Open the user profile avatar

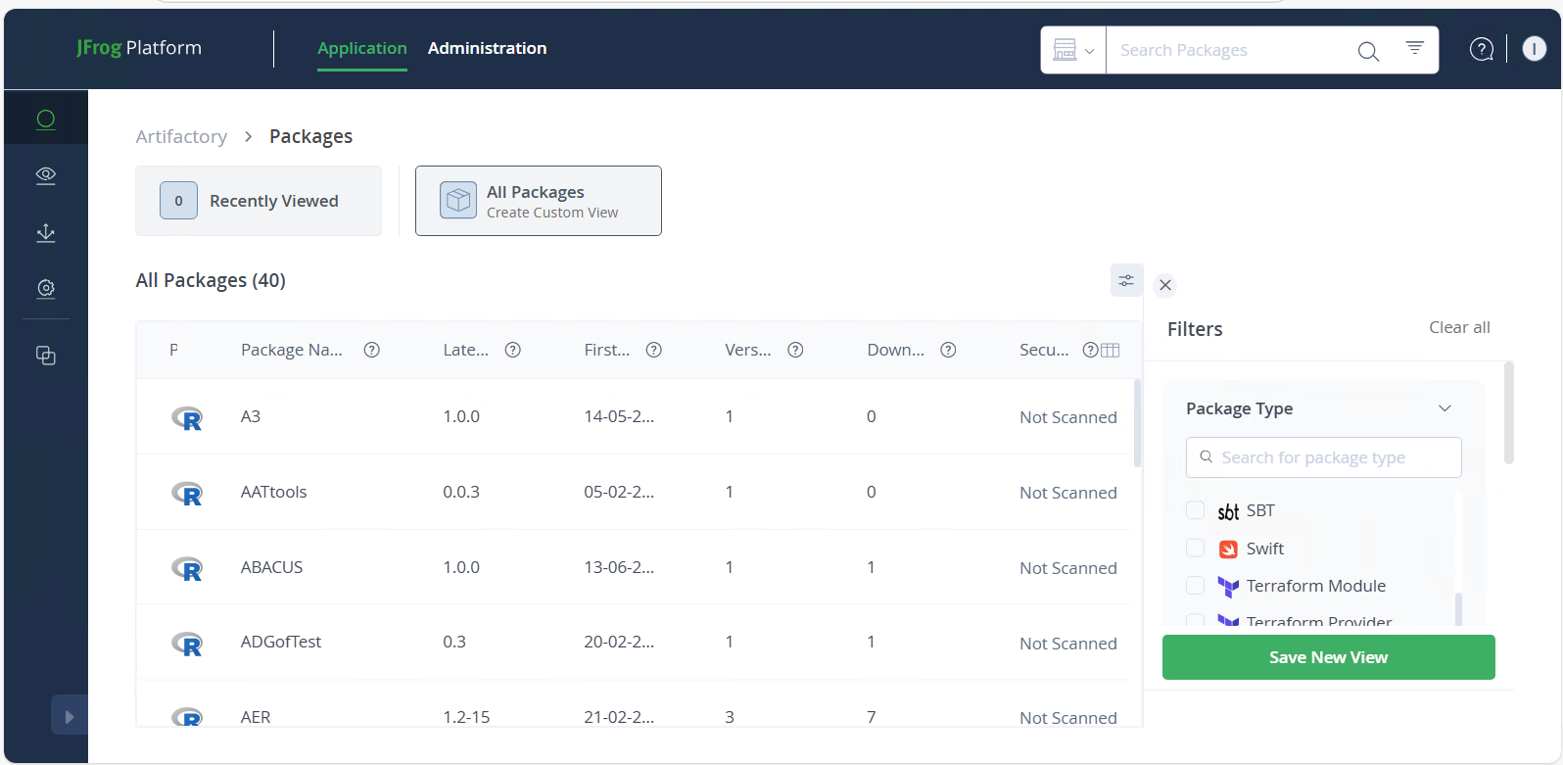[1535, 48]
